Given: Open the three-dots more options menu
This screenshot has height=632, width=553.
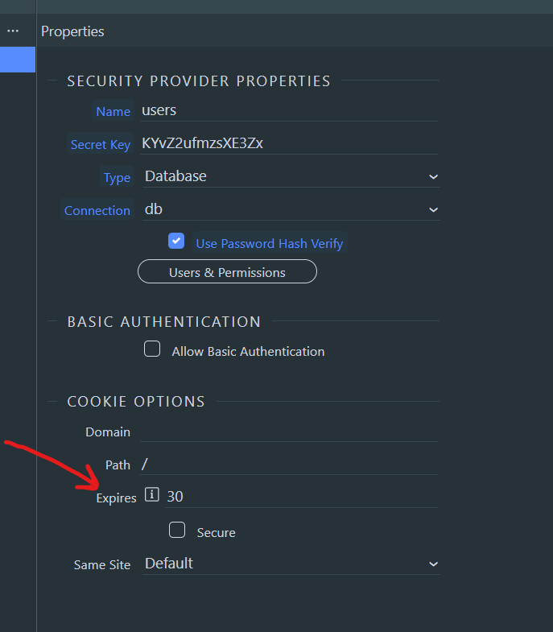Looking at the screenshot, I should click(x=13, y=31).
